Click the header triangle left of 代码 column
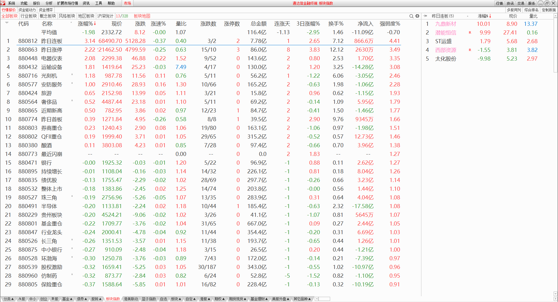The image size is (558, 302). coord(7,23)
